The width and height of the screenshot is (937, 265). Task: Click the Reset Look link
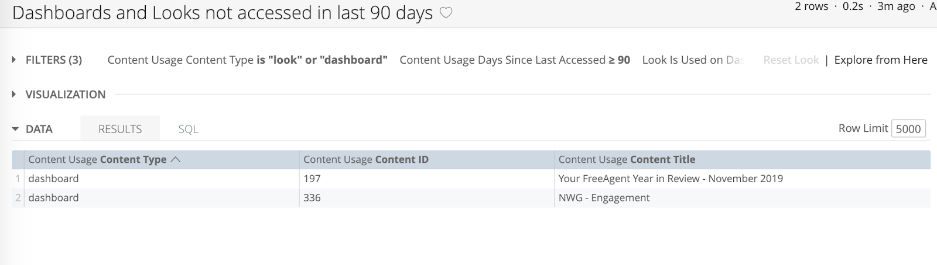pyautogui.click(x=791, y=60)
